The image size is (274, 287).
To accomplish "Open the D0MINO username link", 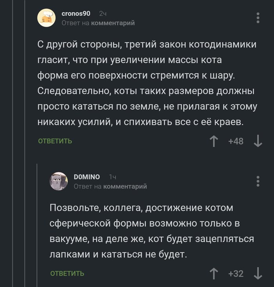I will 87,177.
